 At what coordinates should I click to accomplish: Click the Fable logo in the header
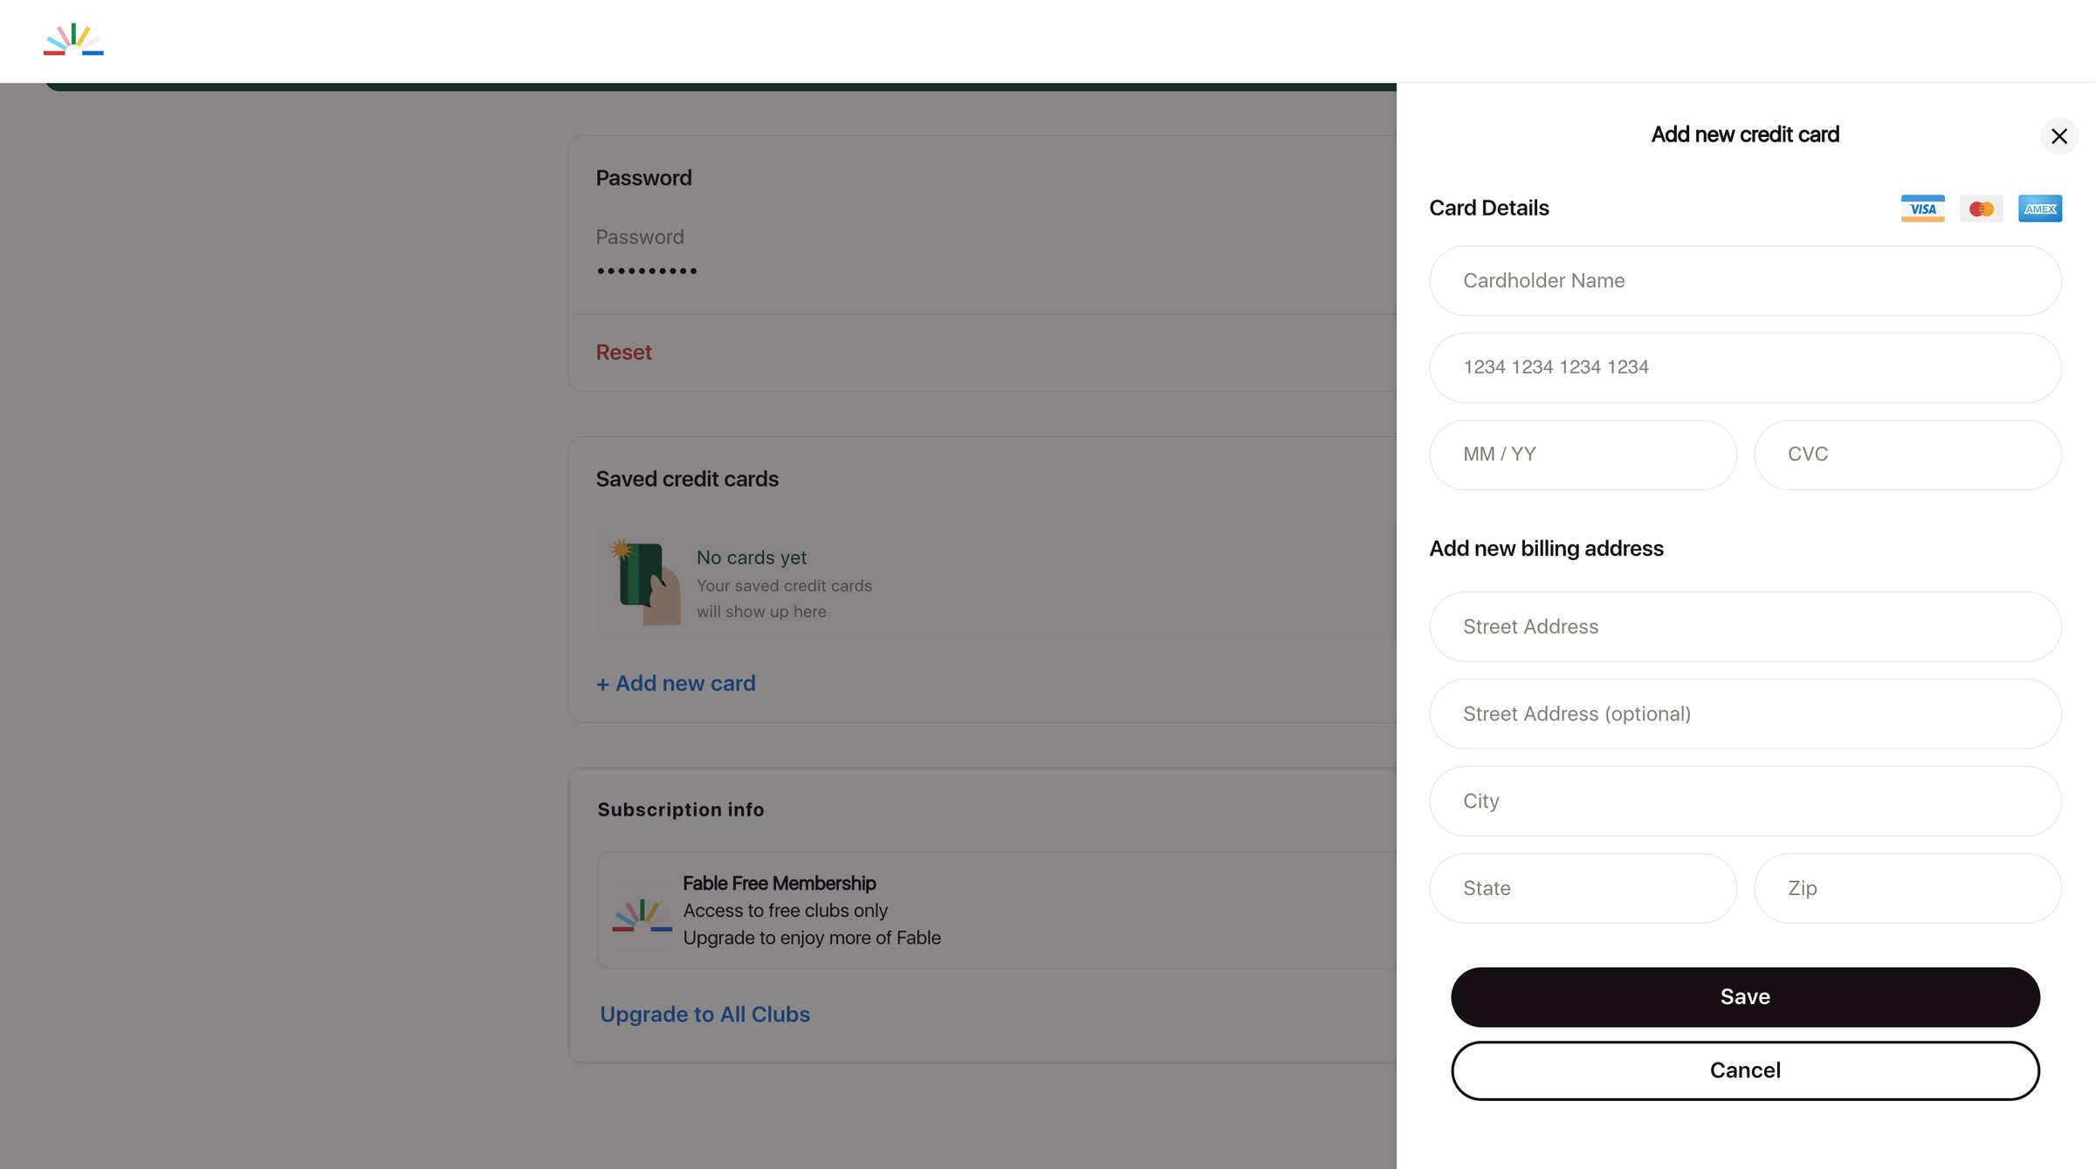click(73, 40)
